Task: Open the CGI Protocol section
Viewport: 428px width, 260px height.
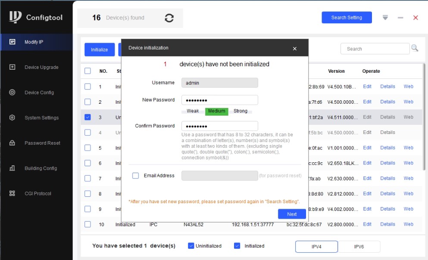Action: [38, 194]
